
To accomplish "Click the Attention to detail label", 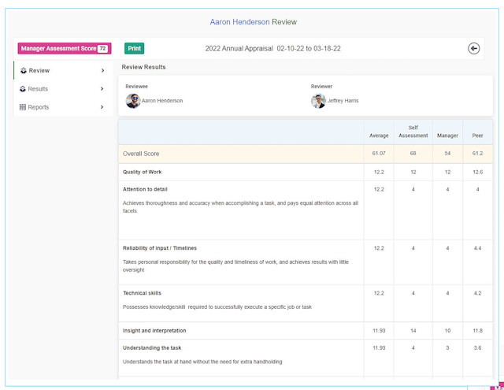I will point(145,189).
